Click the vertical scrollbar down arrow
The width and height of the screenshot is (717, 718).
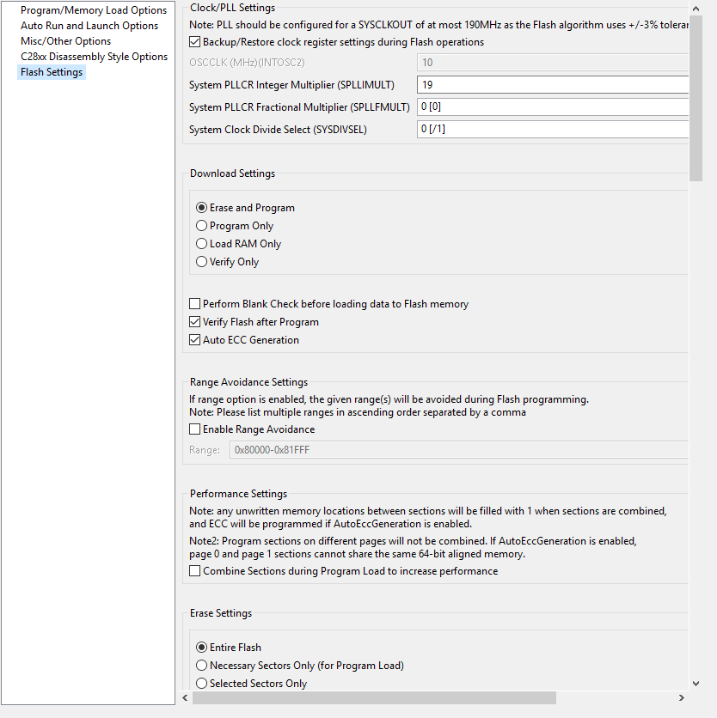tap(696, 684)
